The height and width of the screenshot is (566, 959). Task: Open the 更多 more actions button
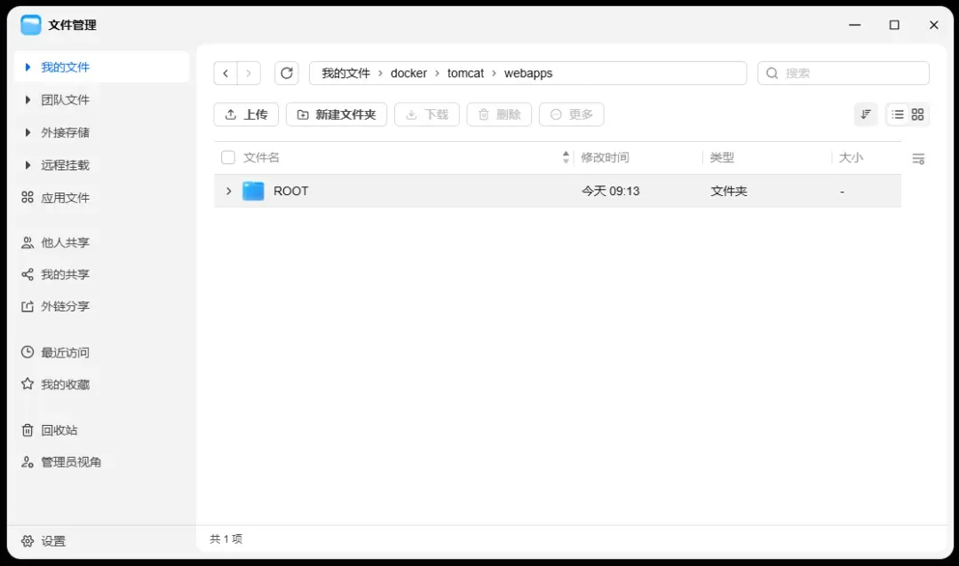tap(571, 114)
